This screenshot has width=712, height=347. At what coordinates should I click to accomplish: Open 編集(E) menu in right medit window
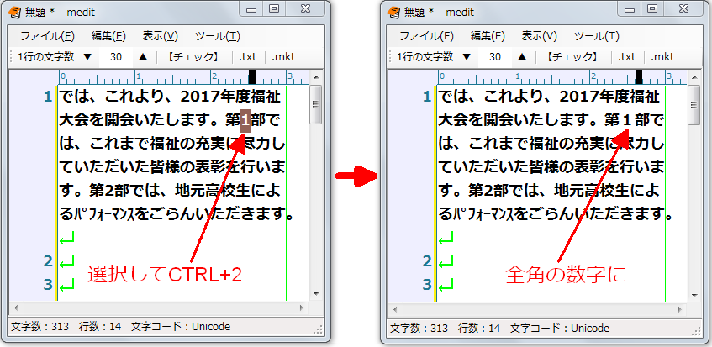(x=488, y=36)
